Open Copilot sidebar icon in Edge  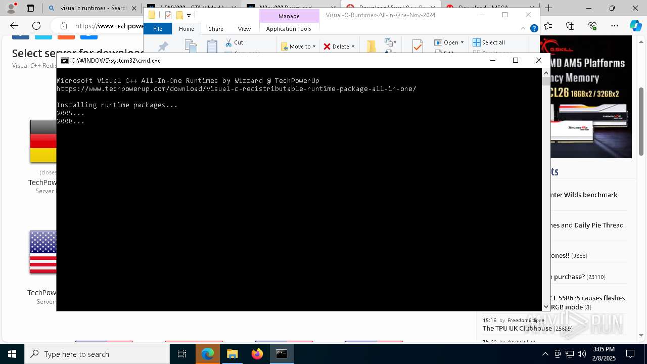(x=635, y=26)
